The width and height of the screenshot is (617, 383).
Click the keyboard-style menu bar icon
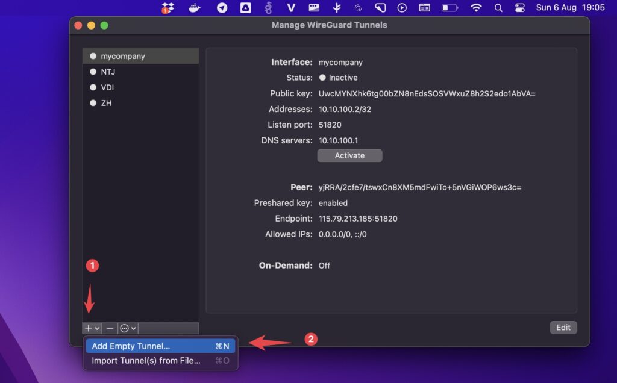point(313,7)
